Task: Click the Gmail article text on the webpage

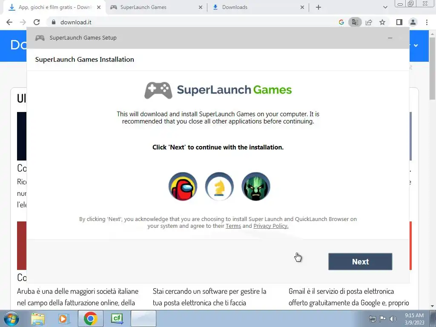Action: 349,297
